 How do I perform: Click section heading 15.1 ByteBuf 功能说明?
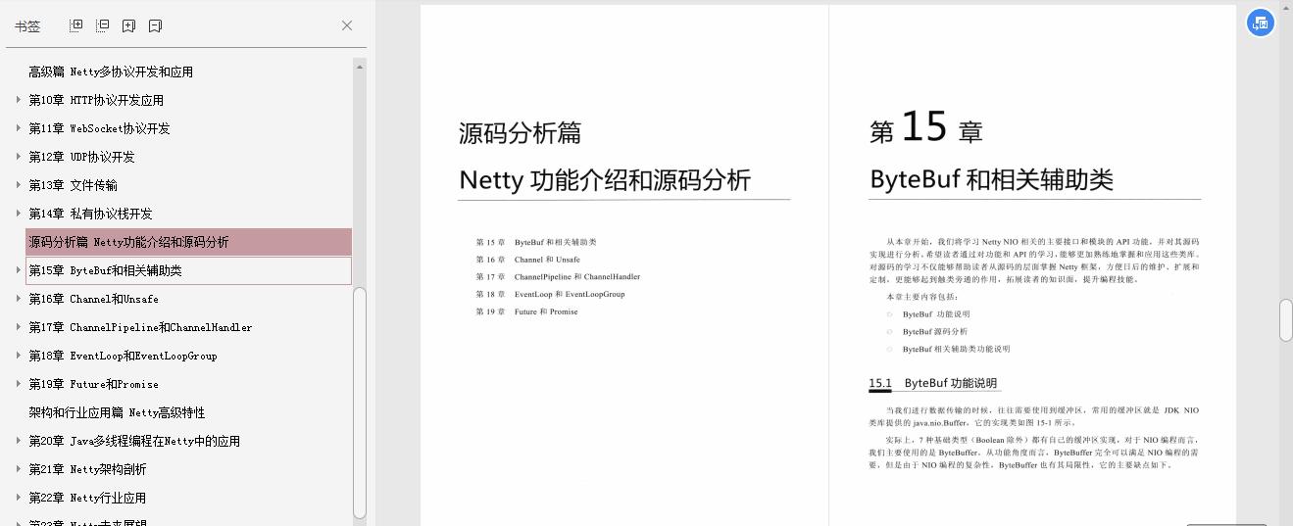(932, 383)
